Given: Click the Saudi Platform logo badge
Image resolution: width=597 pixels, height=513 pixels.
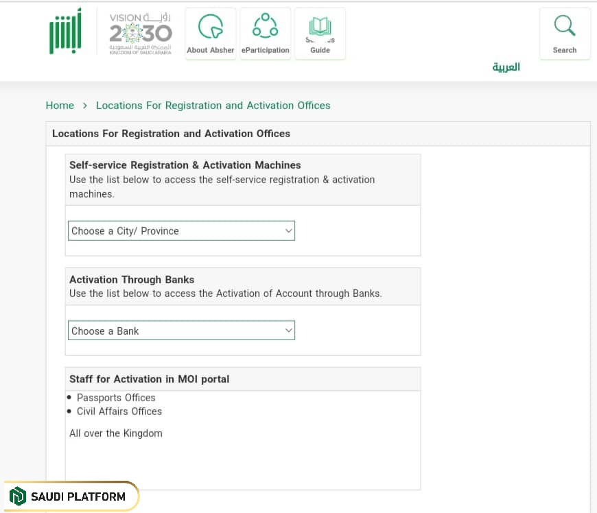Looking at the screenshot, I should tap(70, 497).
